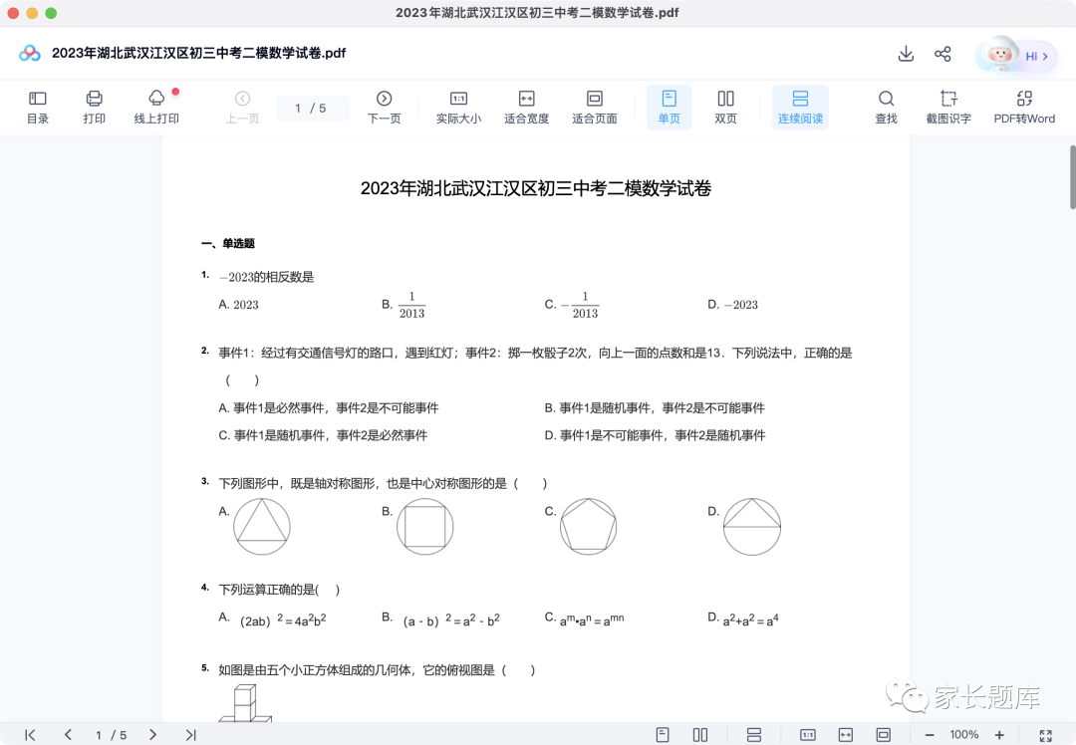Screen dimensions: 1076x745
Task: Click actual size icon in bottom bar
Action: pos(808,735)
